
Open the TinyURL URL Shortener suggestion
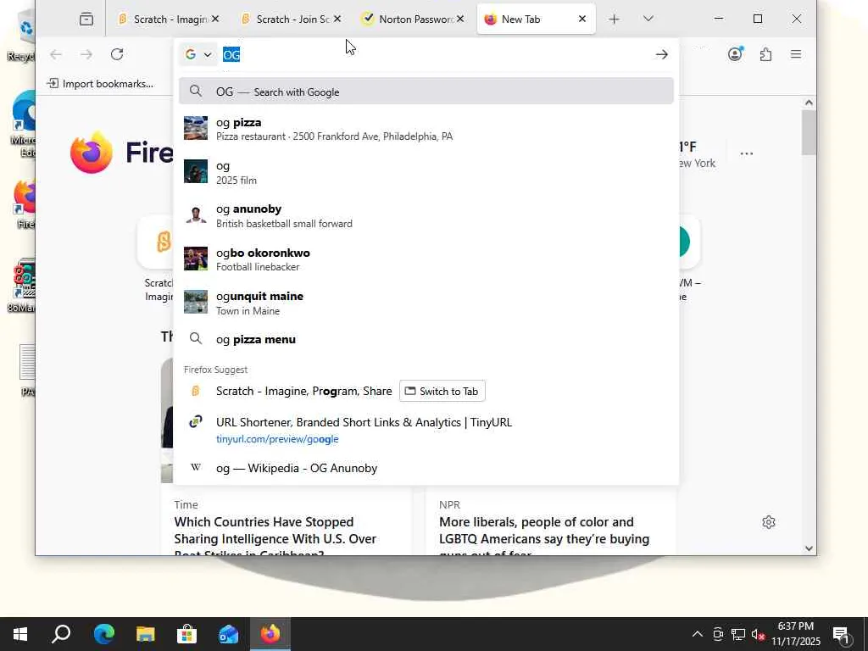click(x=426, y=430)
